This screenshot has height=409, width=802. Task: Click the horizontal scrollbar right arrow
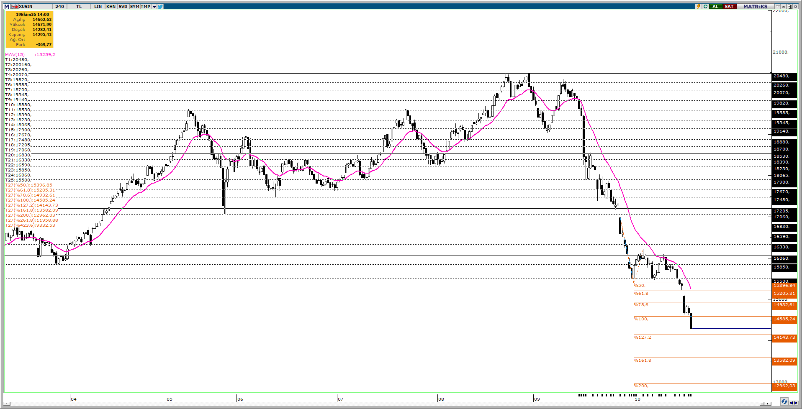[x=767, y=404]
